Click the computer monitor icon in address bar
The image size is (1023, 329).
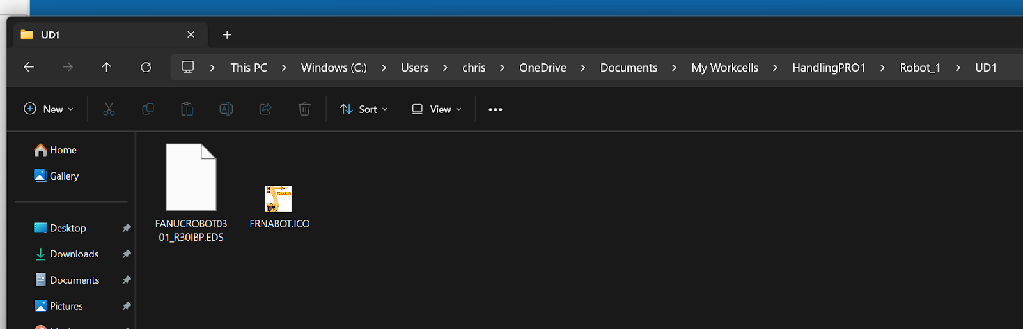188,67
